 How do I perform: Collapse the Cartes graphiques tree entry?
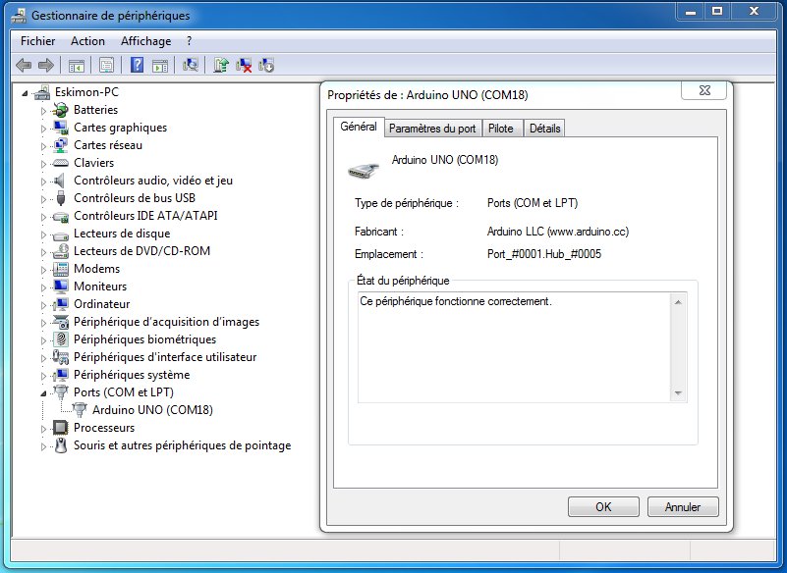tap(41, 128)
